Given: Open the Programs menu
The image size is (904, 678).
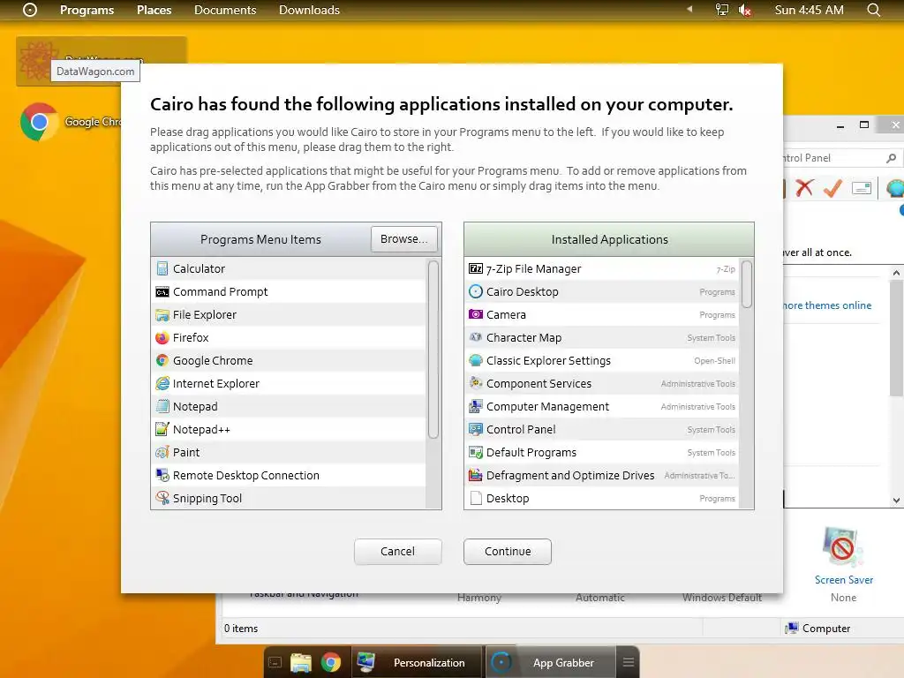Looking at the screenshot, I should (x=87, y=10).
